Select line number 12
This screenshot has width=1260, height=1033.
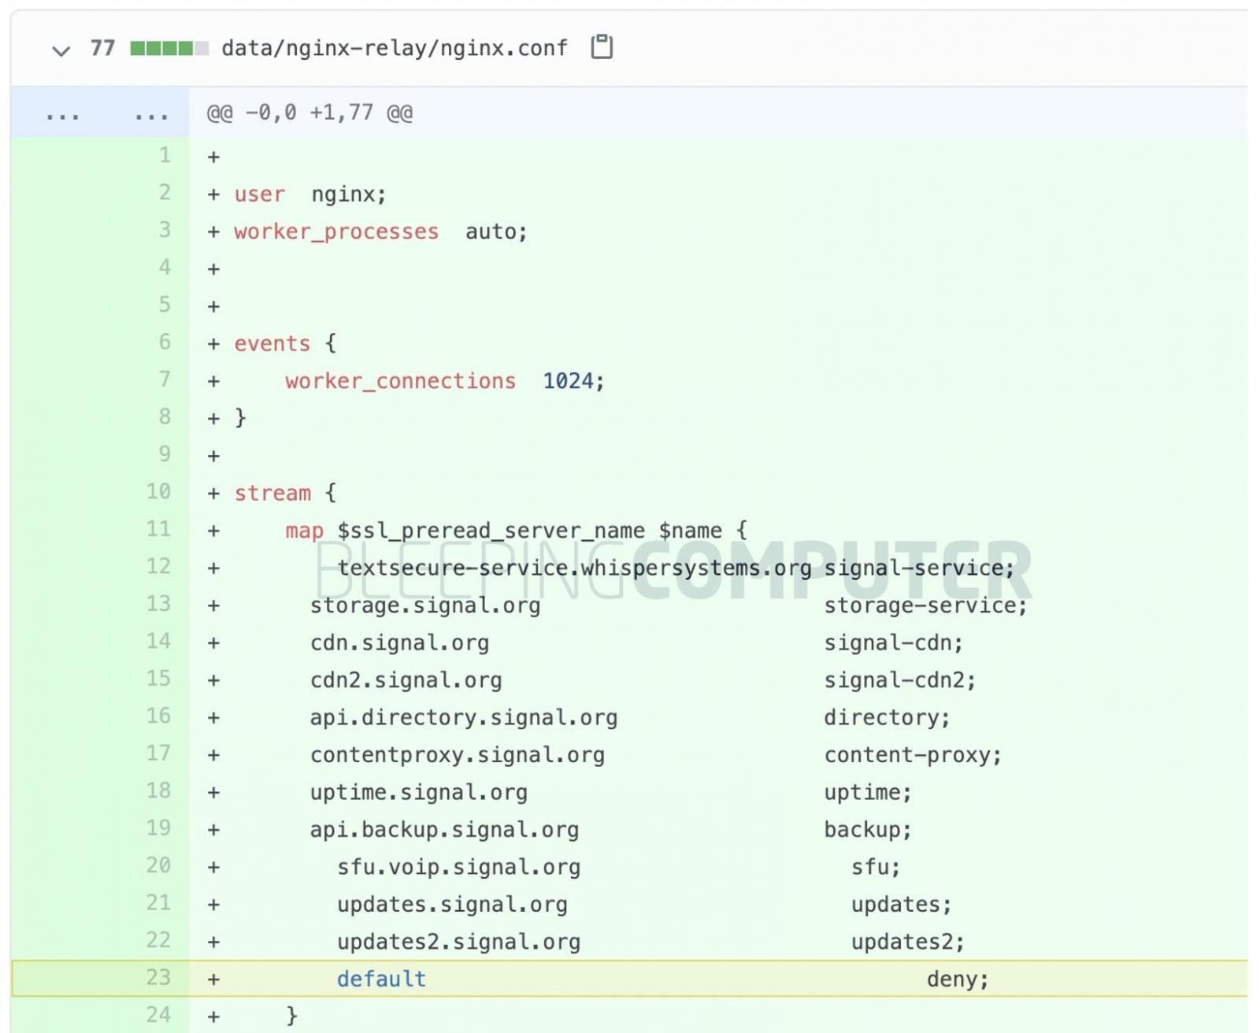coord(158,566)
